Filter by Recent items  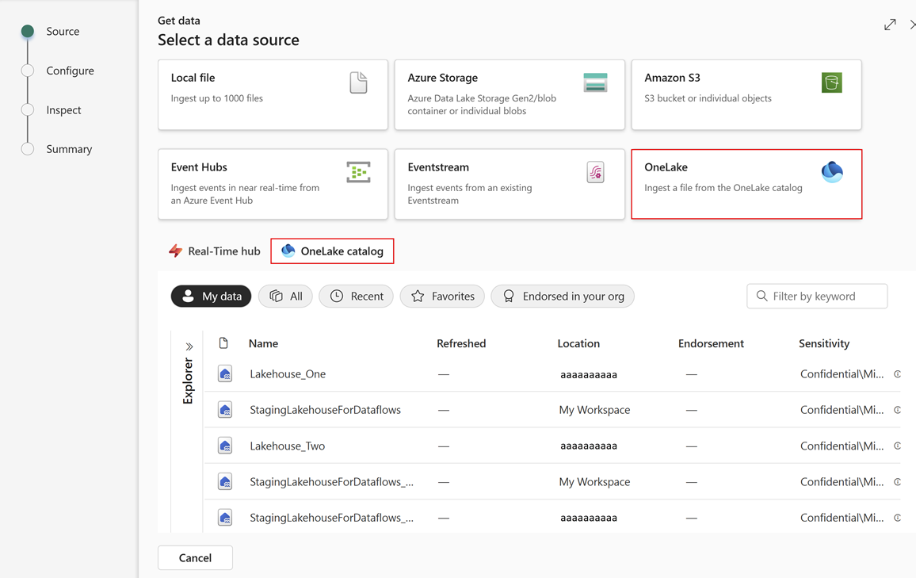pos(357,297)
